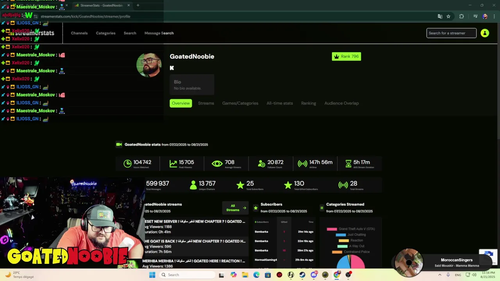The height and width of the screenshot is (281, 500).
Task: Click the grid icon on Categories Streamed header
Action: coord(321,208)
